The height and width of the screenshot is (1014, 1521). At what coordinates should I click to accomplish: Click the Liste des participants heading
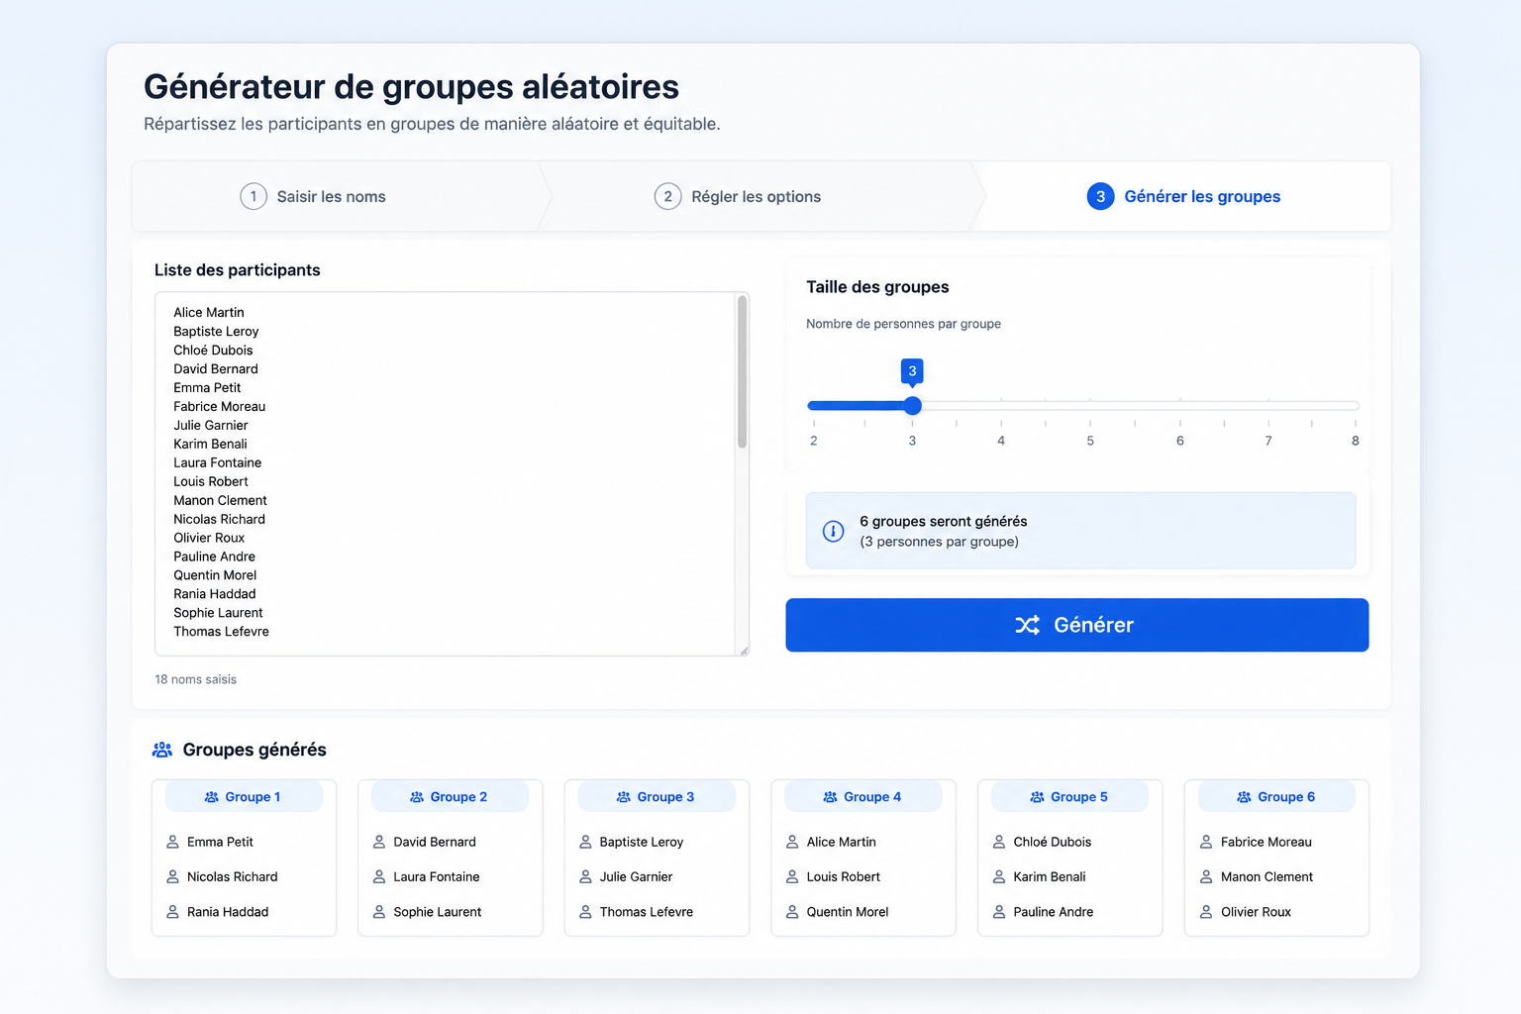[x=238, y=270]
